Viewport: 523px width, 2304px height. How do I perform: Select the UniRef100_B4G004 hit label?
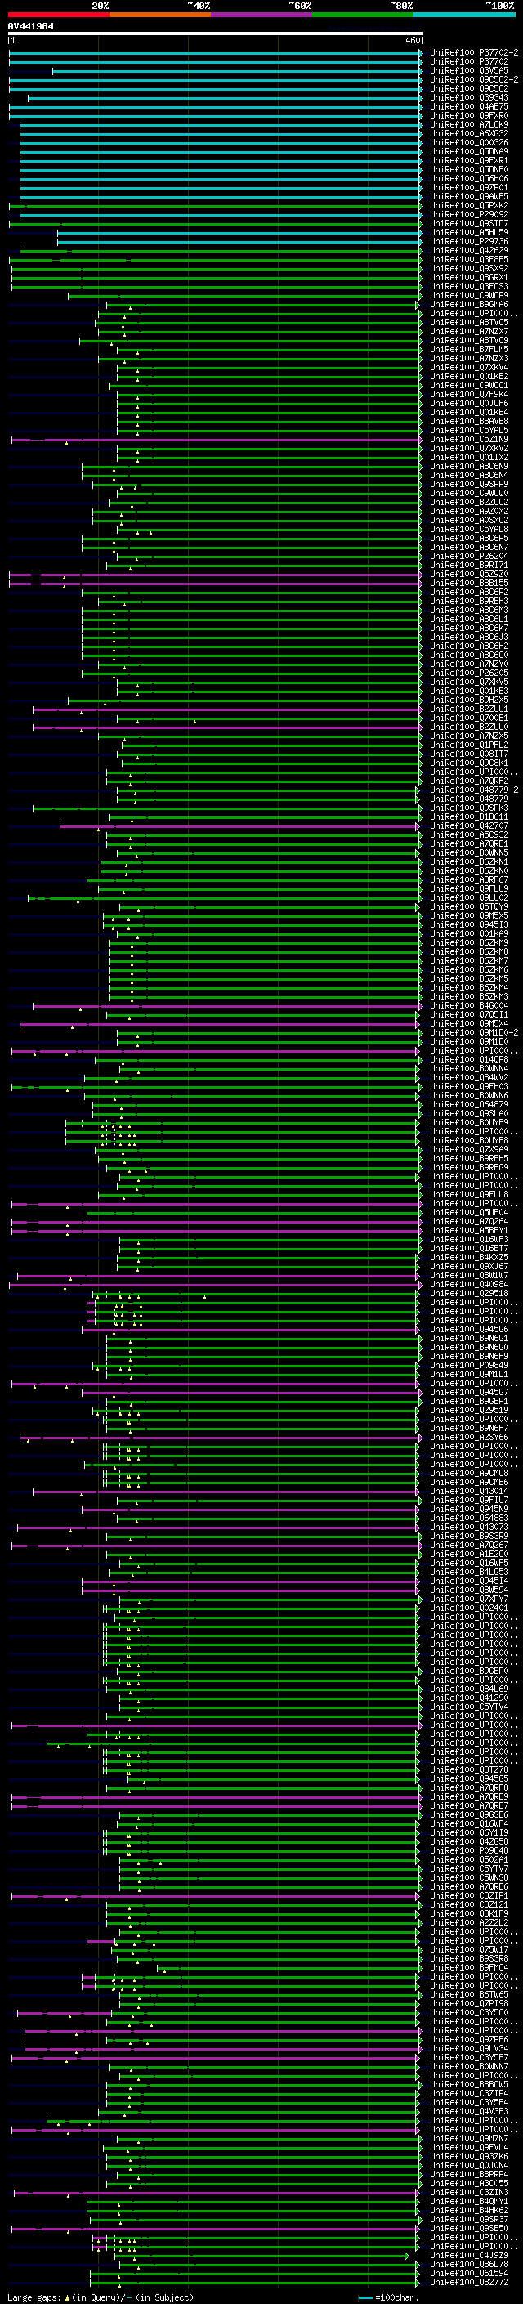coord(468,1005)
